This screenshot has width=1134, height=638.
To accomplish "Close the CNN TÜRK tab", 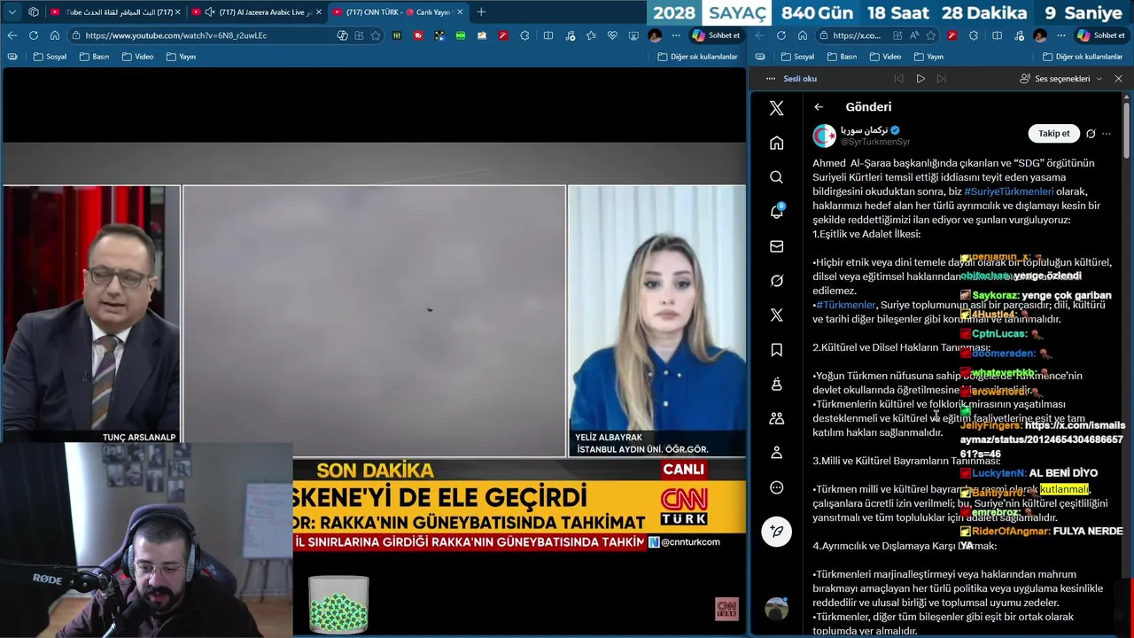I will (x=460, y=12).
